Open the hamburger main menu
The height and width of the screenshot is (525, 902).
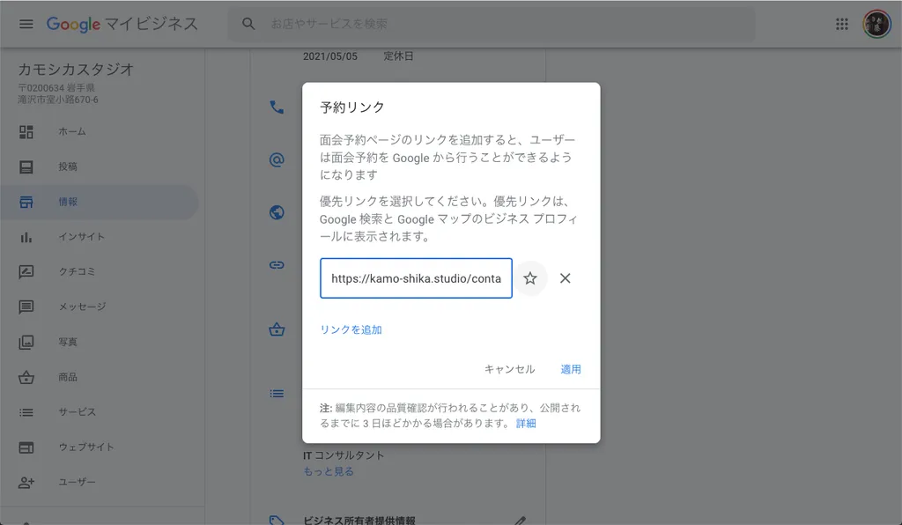pos(26,24)
